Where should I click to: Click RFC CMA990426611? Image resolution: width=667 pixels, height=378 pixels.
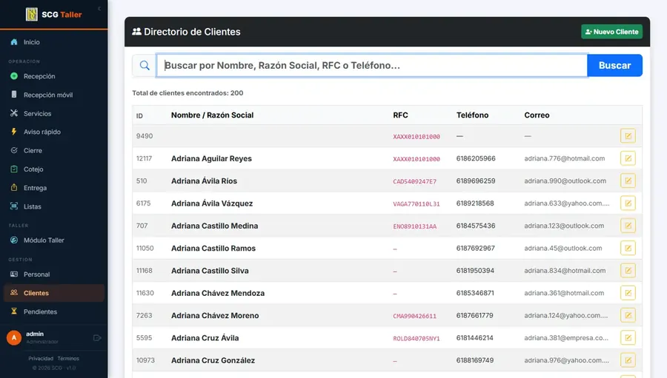coord(415,316)
